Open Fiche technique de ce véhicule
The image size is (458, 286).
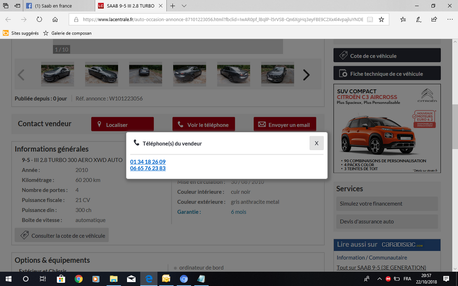pyautogui.click(x=387, y=73)
